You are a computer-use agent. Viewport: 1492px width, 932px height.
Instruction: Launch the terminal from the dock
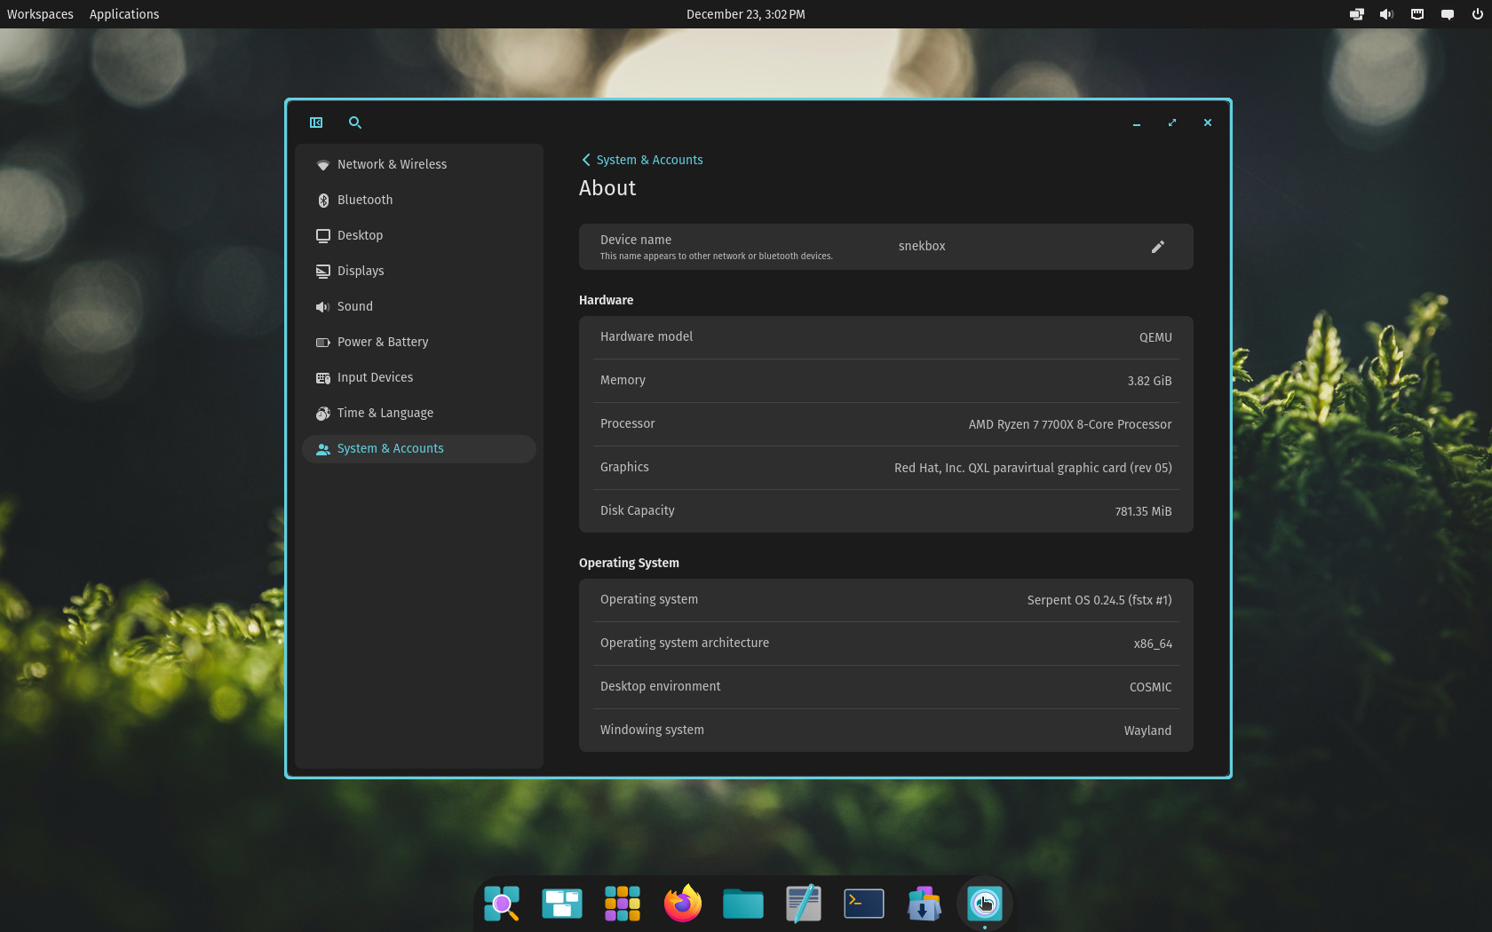tap(864, 904)
